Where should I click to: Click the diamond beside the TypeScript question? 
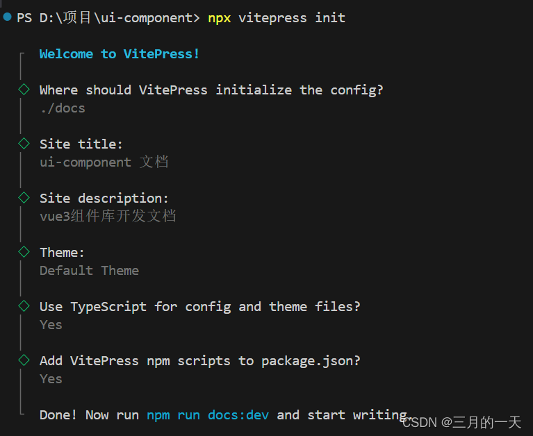click(24, 306)
